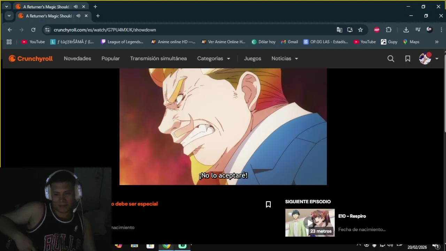Go to the Crunchyroll home logo
This screenshot has width=446, height=251.
pos(31,59)
